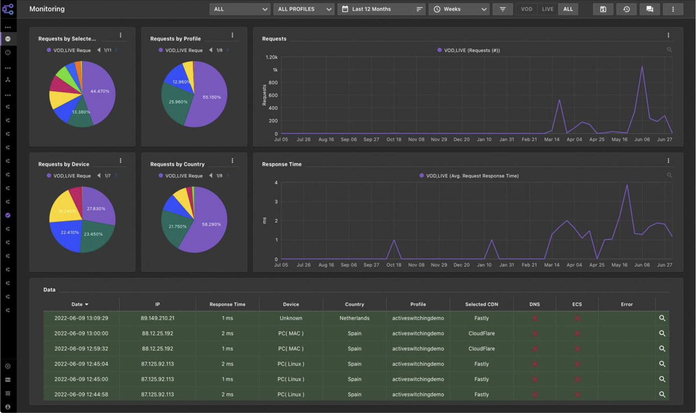Toggle legend entry in Requests by Device
Image resolution: width=696 pixels, height=413 pixels.
pos(69,176)
